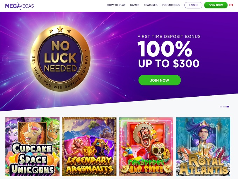
Task: Click the active dark purple slide indicator
Action: click(x=228, y=106)
